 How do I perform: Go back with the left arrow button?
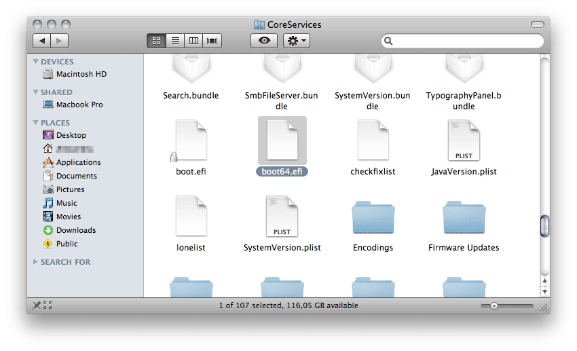tap(42, 41)
